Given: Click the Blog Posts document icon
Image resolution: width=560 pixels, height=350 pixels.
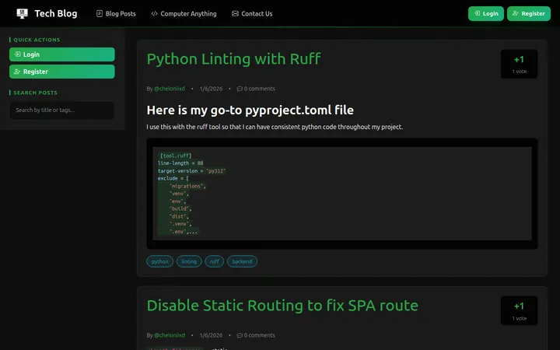Looking at the screenshot, I should coord(100,13).
